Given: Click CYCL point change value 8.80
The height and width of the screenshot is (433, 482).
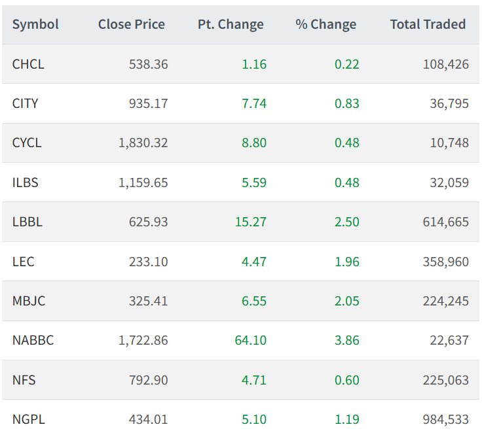Looking at the screenshot, I should [254, 143].
